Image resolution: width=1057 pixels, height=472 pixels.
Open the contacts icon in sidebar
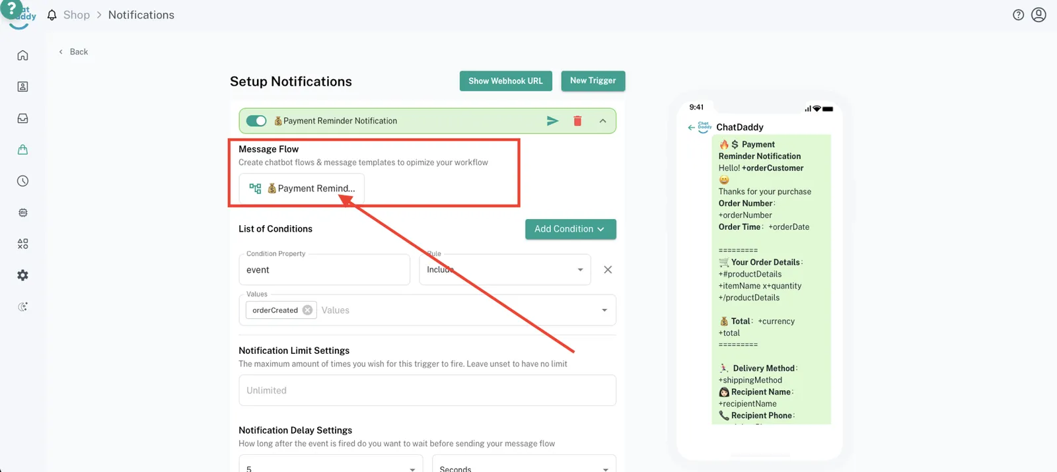pos(22,86)
